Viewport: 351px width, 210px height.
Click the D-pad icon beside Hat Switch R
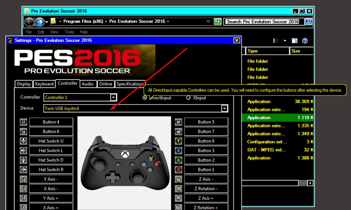pyautogui.click(x=23, y=170)
